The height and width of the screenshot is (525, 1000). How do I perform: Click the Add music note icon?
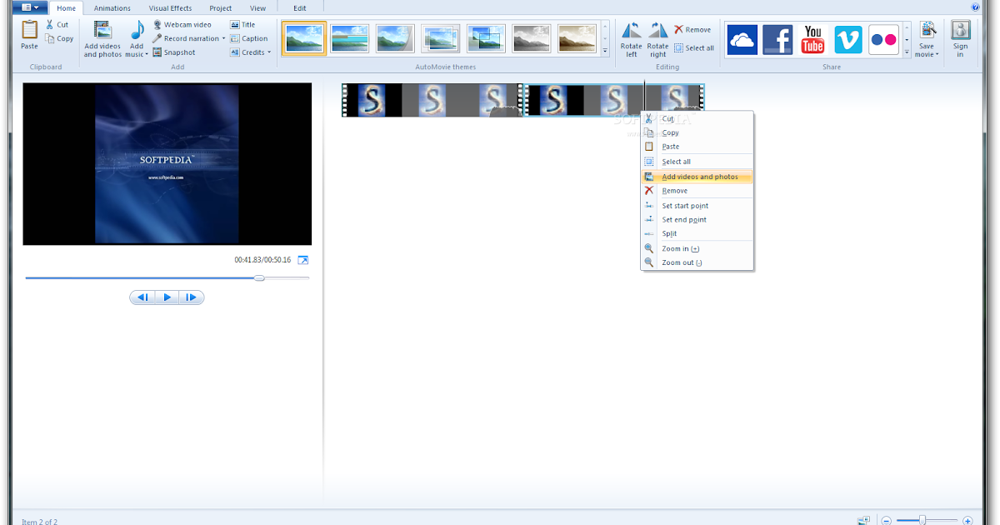pyautogui.click(x=137, y=30)
